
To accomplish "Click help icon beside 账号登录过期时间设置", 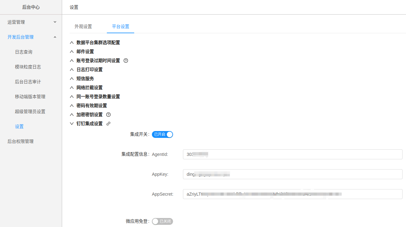I will 126,61.
